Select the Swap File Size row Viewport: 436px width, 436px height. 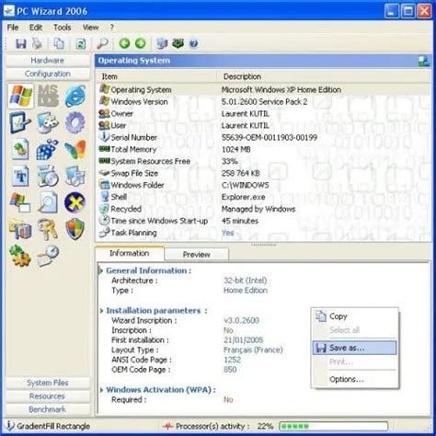point(263,173)
